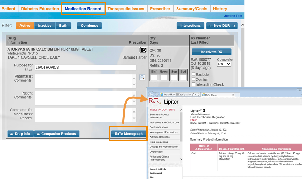Screen dimensions: 302x179
Task: Click browser forward arrow in RxTx window
Action: 157,94
